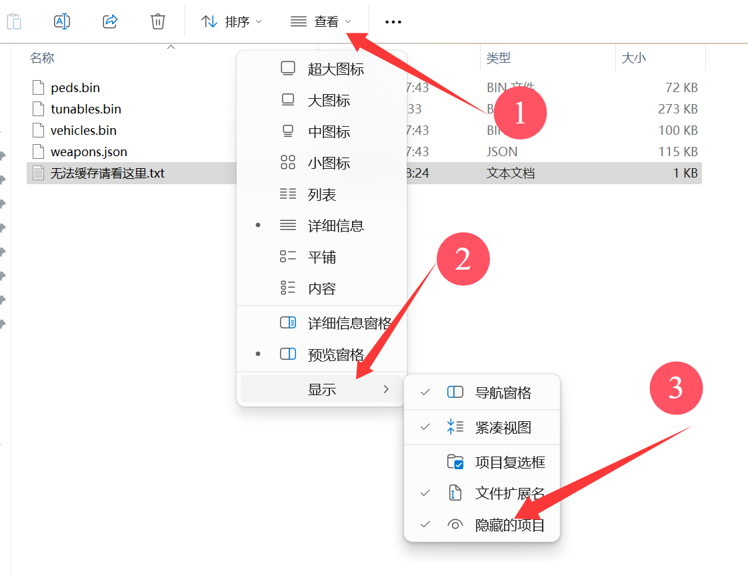Click the Share icon in toolbar
The image size is (748, 576).
pyautogui.click(x=110, y=21)
